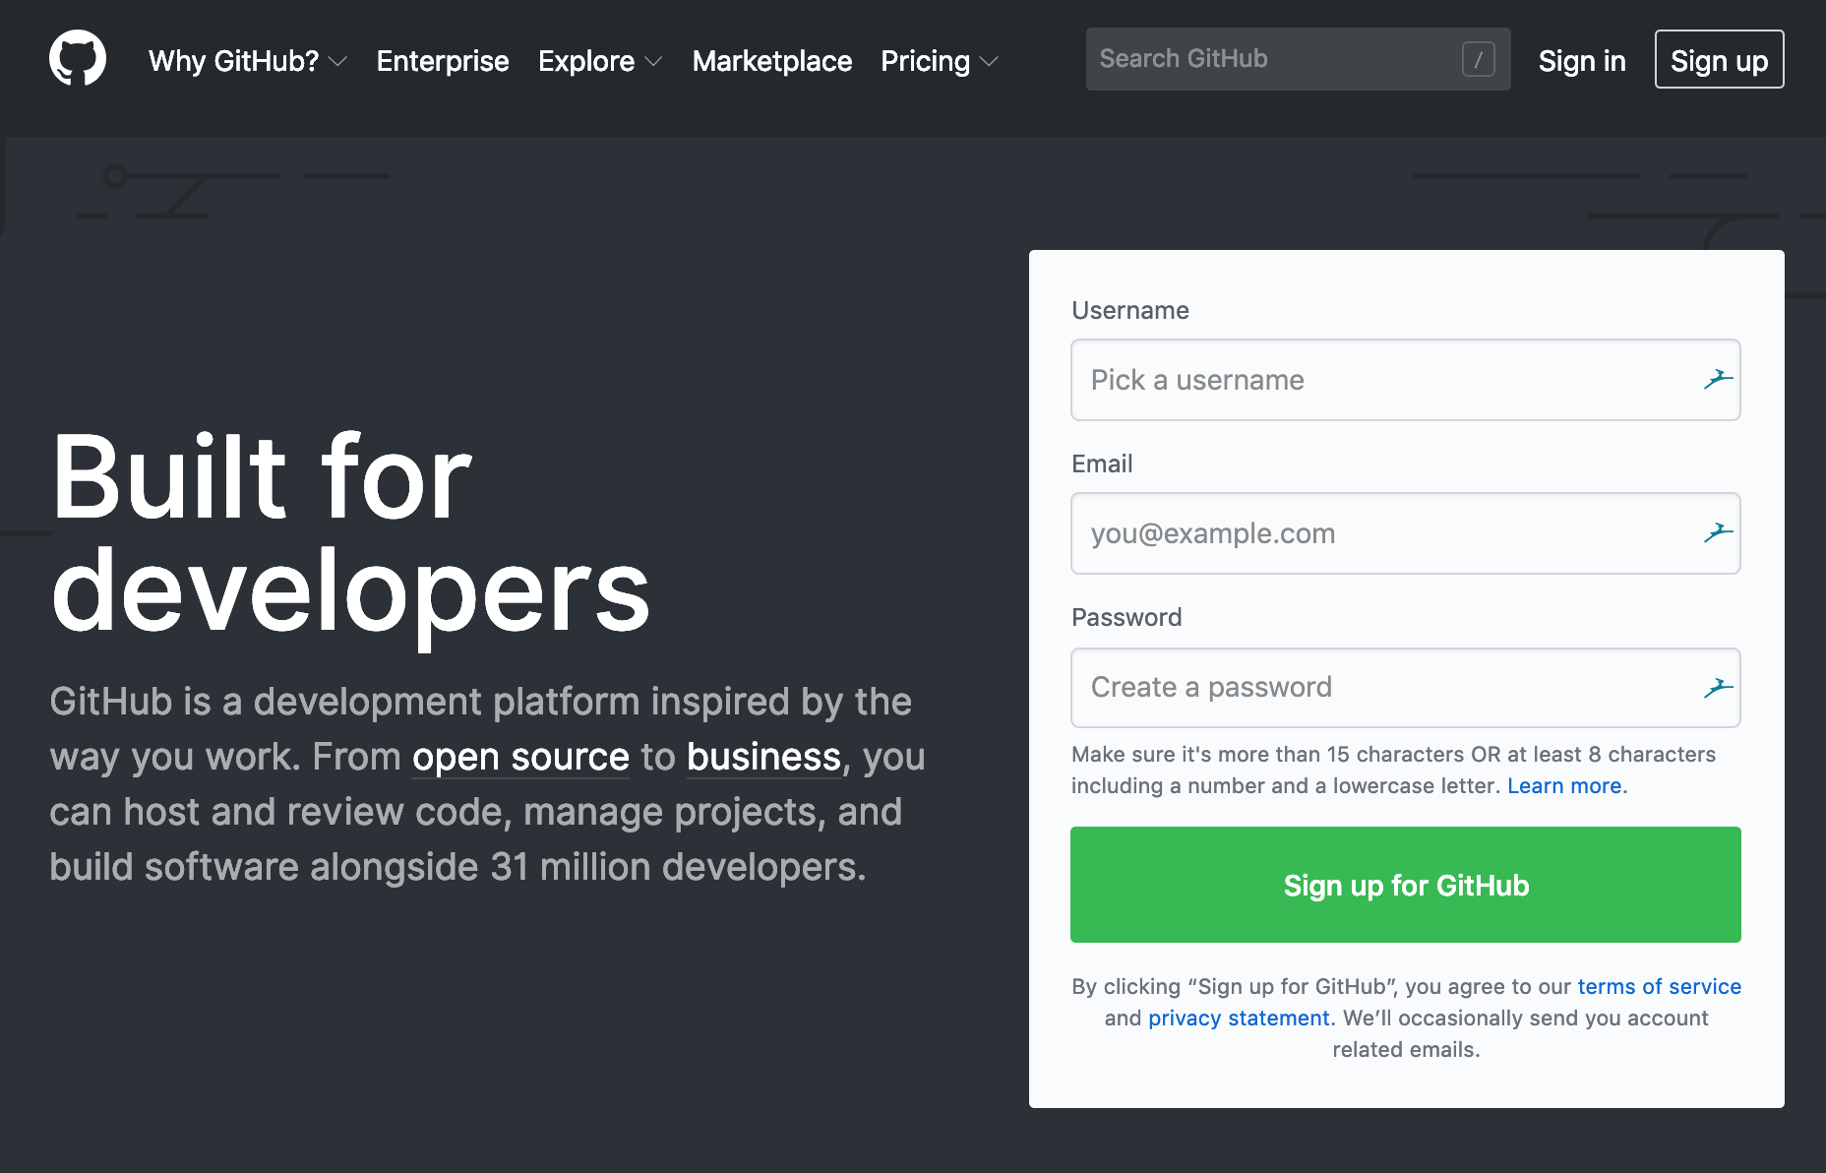Click the business link in description
This screenshot has height=1173, width=1826.
[763, 758]
